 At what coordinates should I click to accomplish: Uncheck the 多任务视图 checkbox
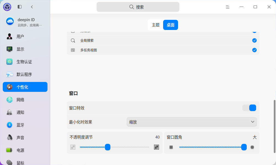pos(254,50)
